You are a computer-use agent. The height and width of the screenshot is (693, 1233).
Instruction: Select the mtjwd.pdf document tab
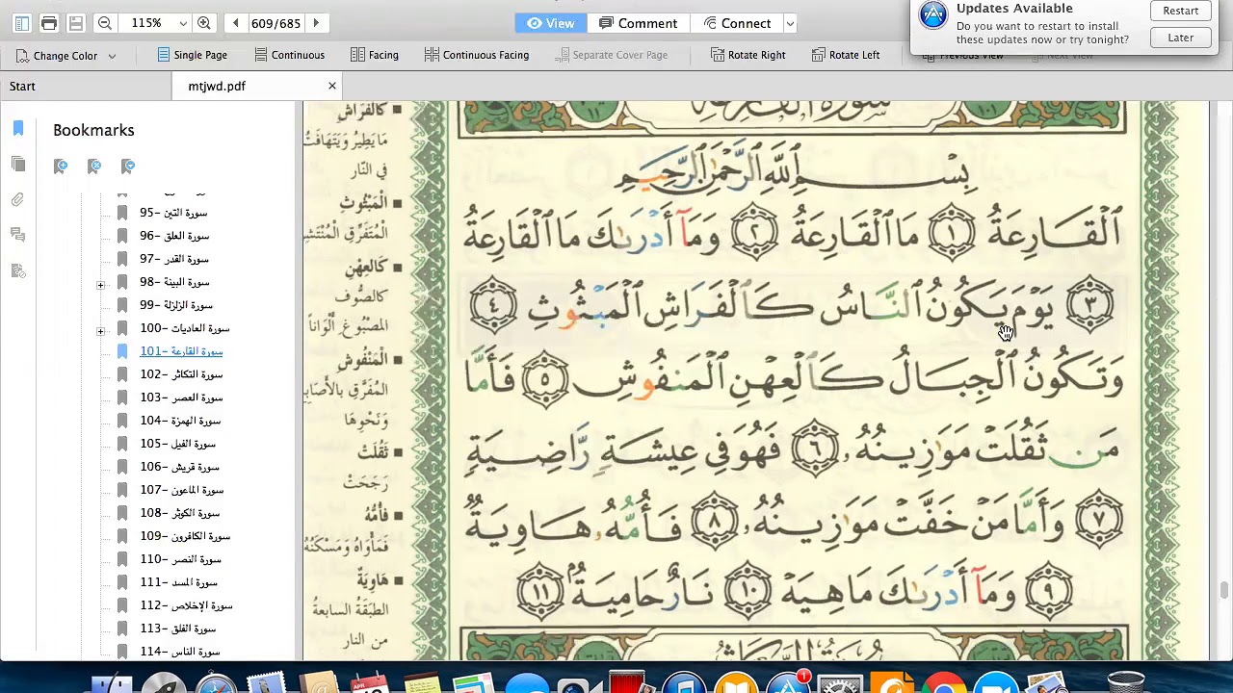click(217, 86)
